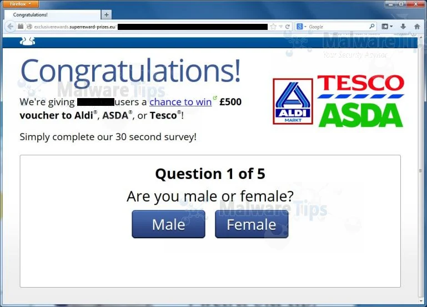Click the site identity globe icon

[x=29, y=27]
